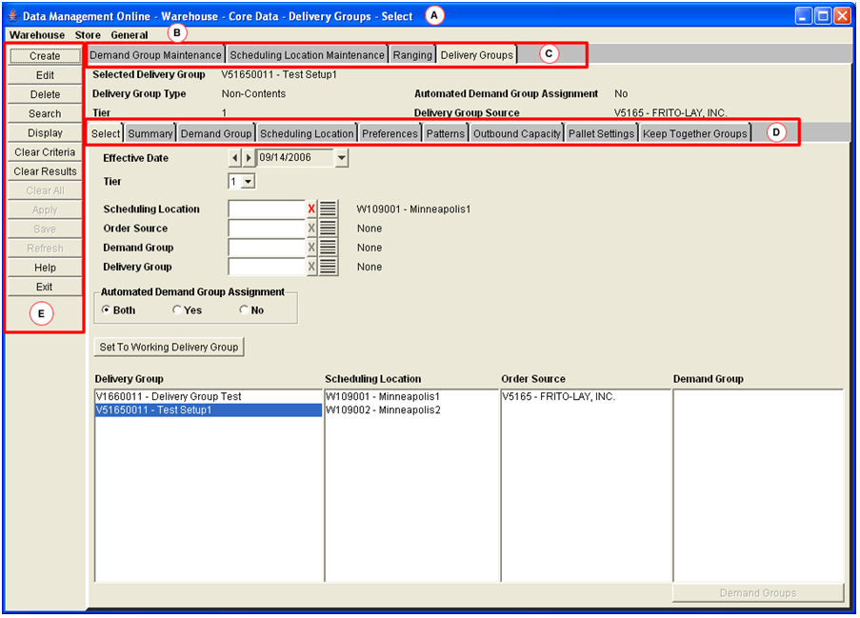Open Demand Group lookup list icon
Viewport: 860px width, 618px height.
pos(328,248)
